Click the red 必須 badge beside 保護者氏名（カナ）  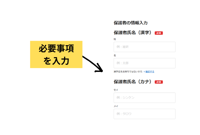159,82
